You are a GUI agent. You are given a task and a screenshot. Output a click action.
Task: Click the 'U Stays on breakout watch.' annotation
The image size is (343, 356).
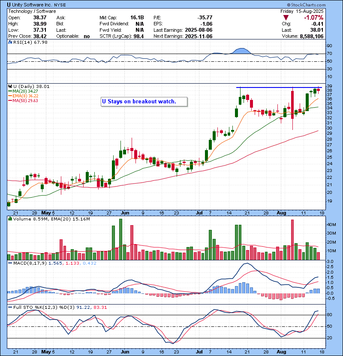[144, 102]
